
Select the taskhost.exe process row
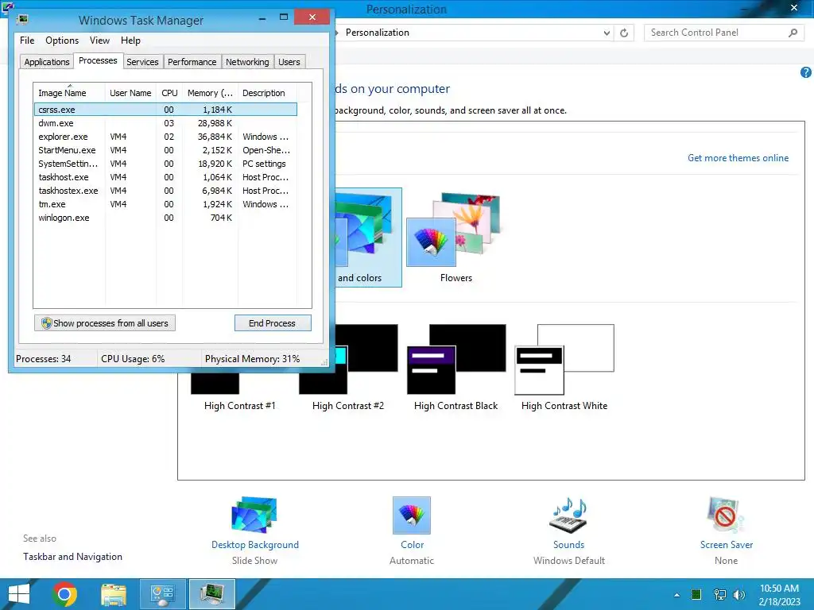(165, 177)
